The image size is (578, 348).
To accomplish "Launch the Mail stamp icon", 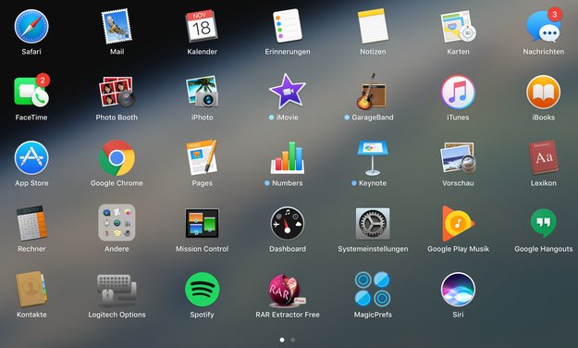I will [117, 27].
